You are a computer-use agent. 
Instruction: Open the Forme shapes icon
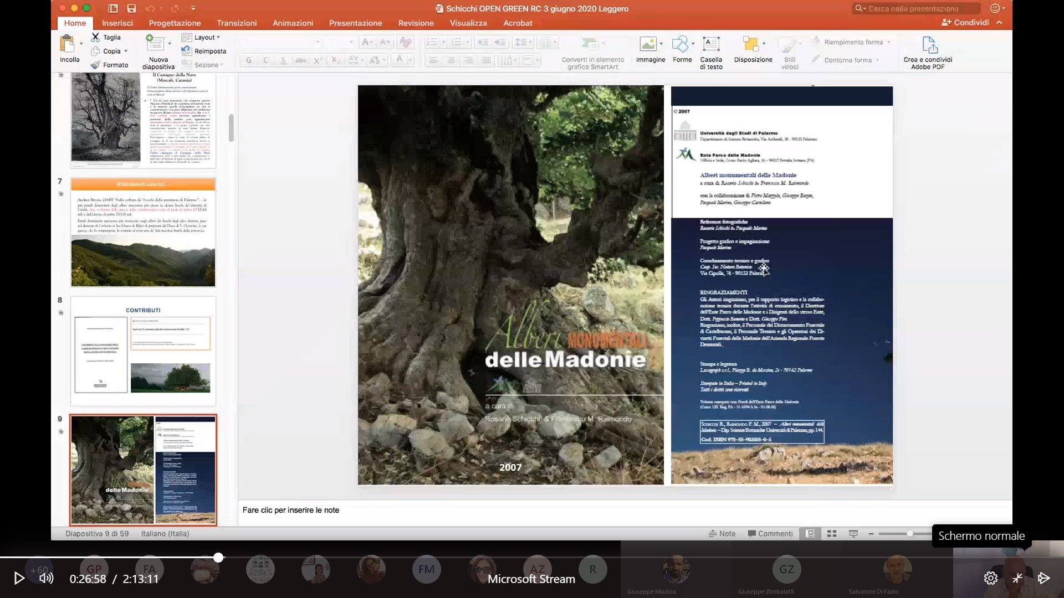coord(680,44)
